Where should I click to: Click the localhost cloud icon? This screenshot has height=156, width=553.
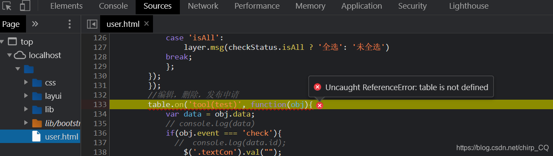click(20, 55)
